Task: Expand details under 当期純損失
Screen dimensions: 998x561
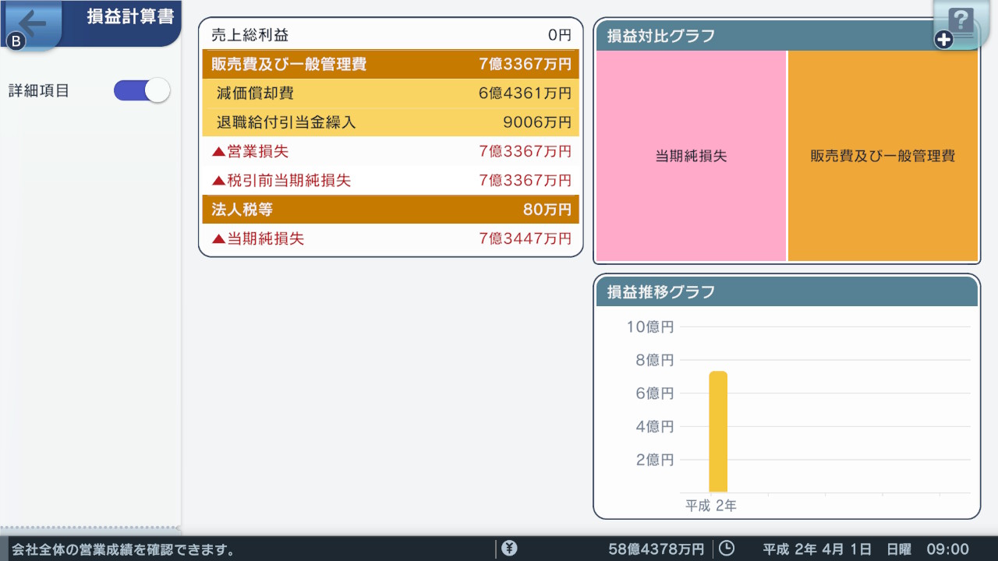Action: [390, 238]
